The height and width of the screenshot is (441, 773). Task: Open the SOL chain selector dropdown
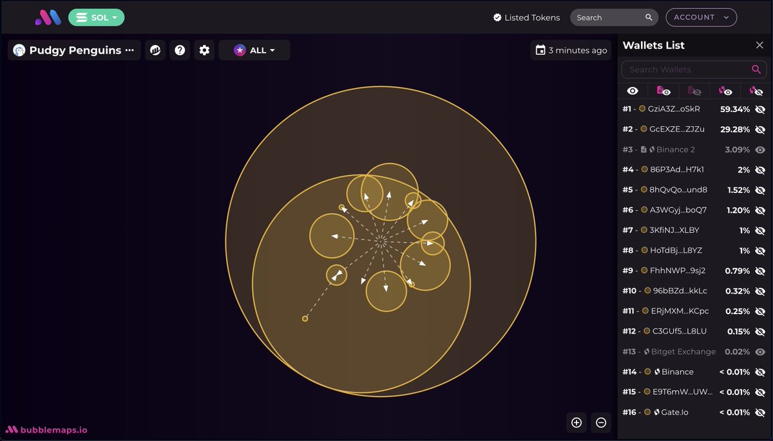[x=97, y=17]
